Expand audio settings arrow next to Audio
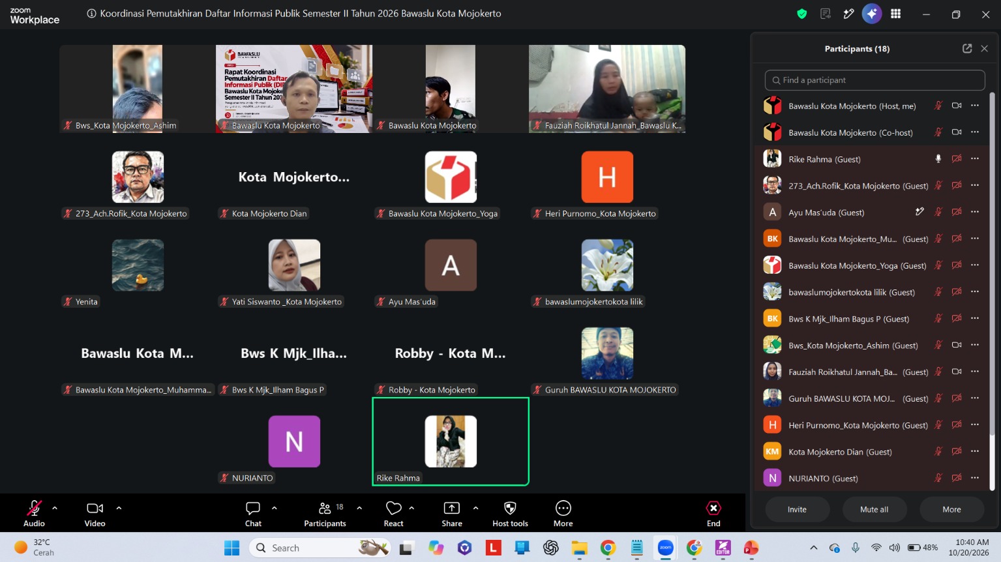 click(55, 508)
